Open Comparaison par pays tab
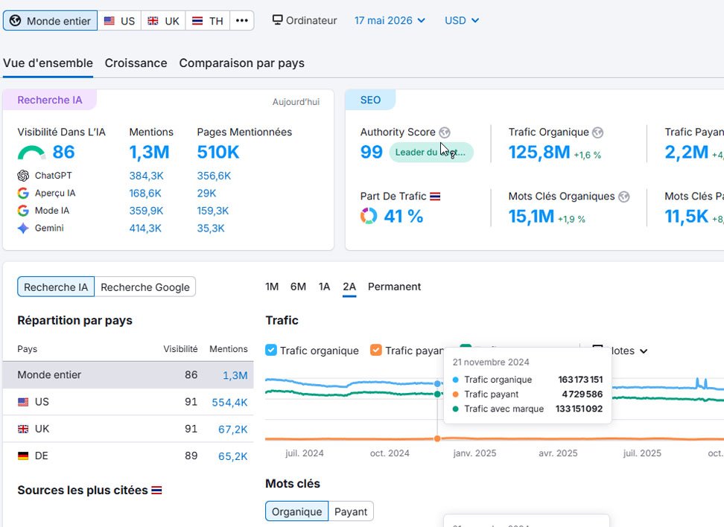Screen dimensions: 724x527 [x=242, y=63]
